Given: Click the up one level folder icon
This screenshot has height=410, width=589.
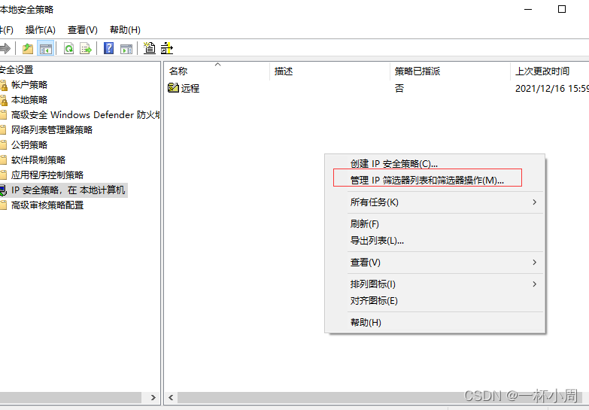Looking at the screenshot, I should point(28,48).
